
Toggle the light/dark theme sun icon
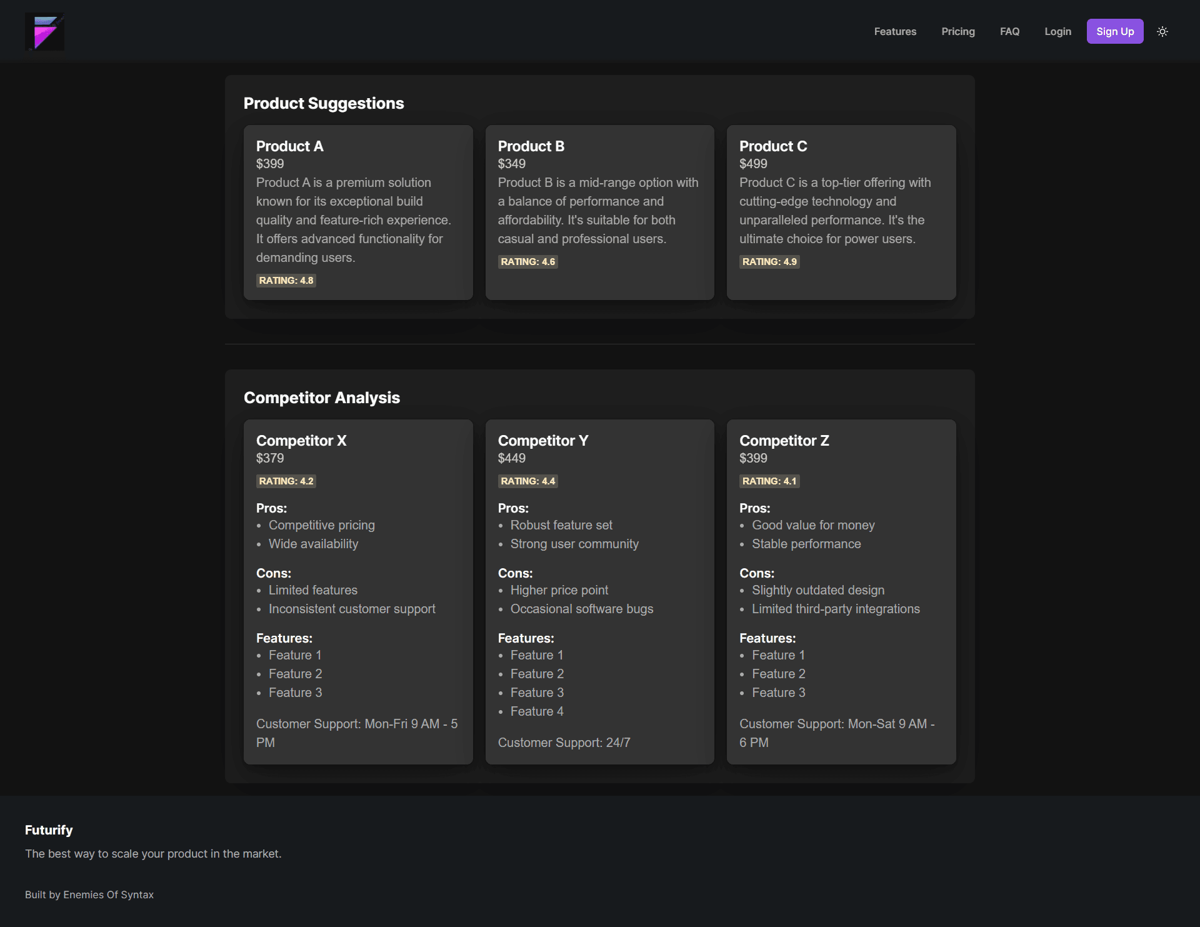[1162, 31]
